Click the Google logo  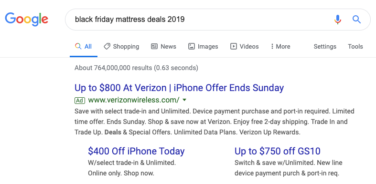pos(27,19)
